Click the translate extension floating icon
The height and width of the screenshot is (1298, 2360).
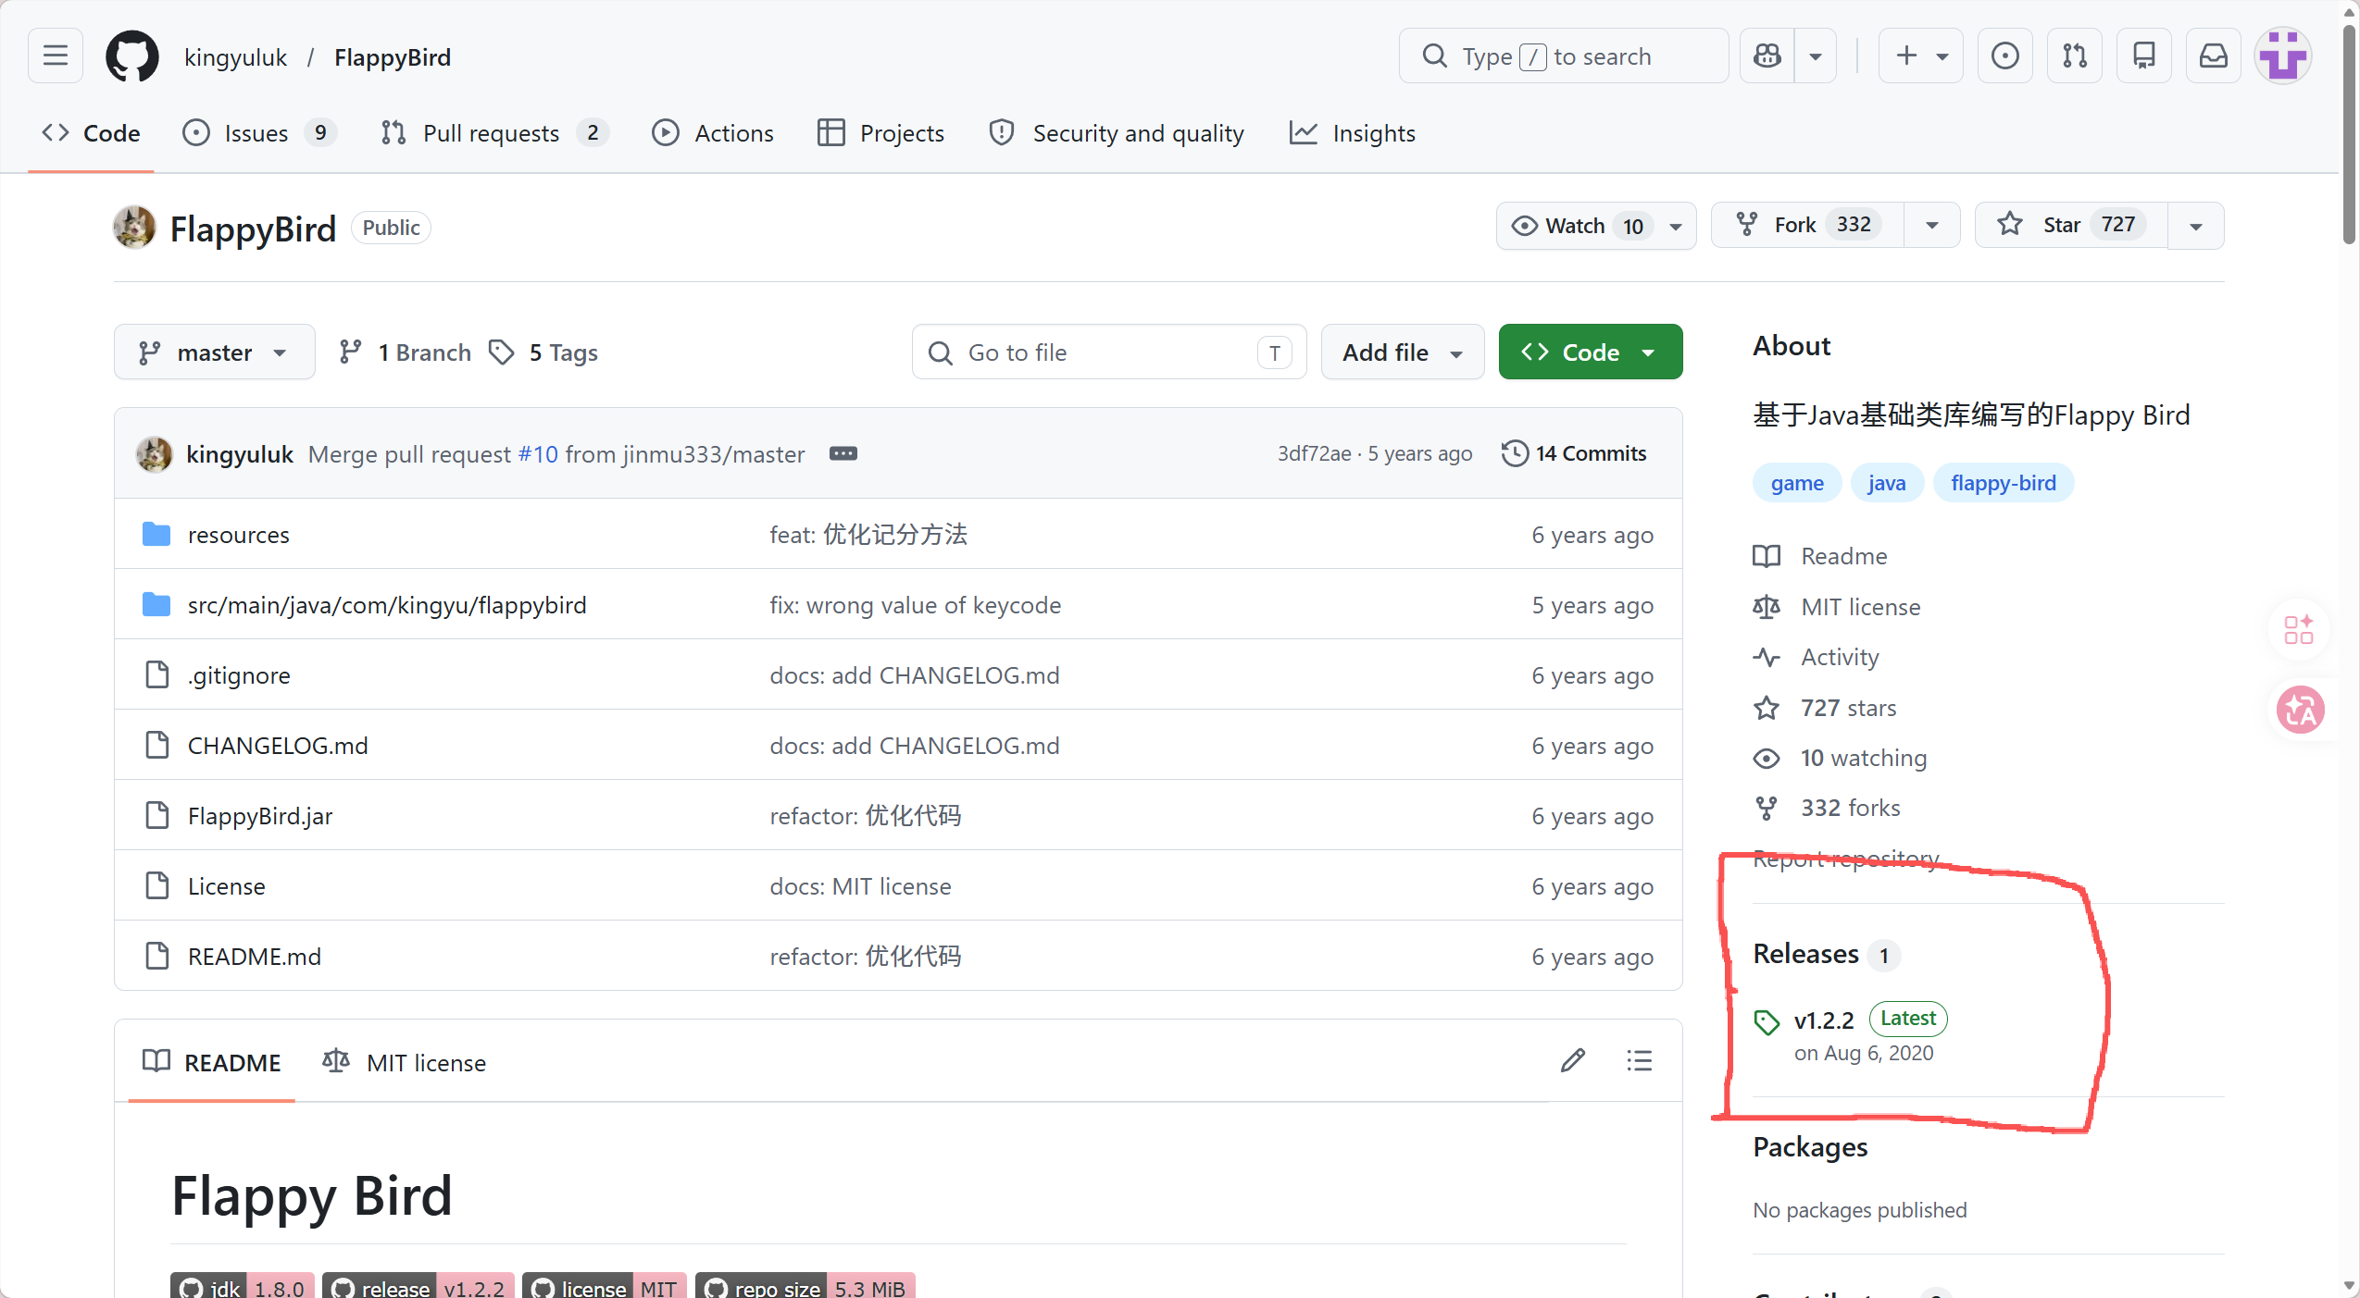click(x=2300, y=710)
